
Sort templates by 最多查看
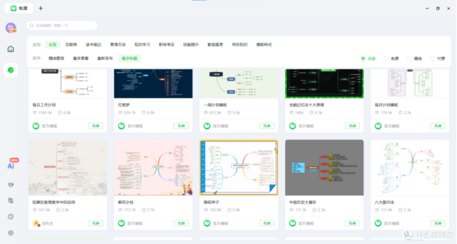point(81,58)
